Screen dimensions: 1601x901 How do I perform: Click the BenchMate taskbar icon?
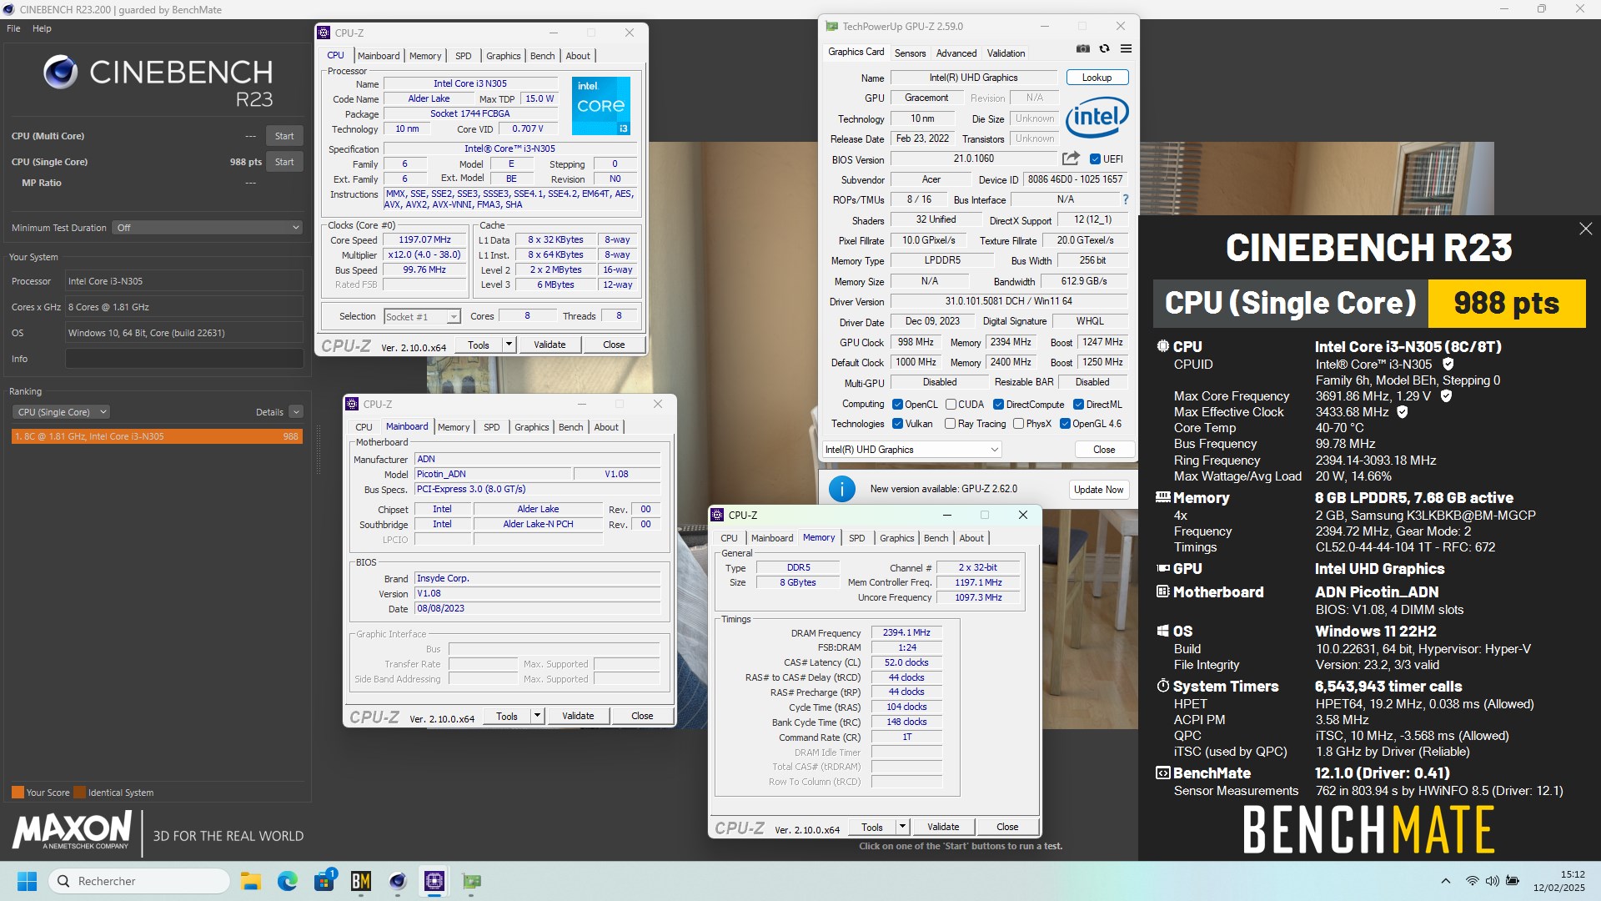pos(361,881)
